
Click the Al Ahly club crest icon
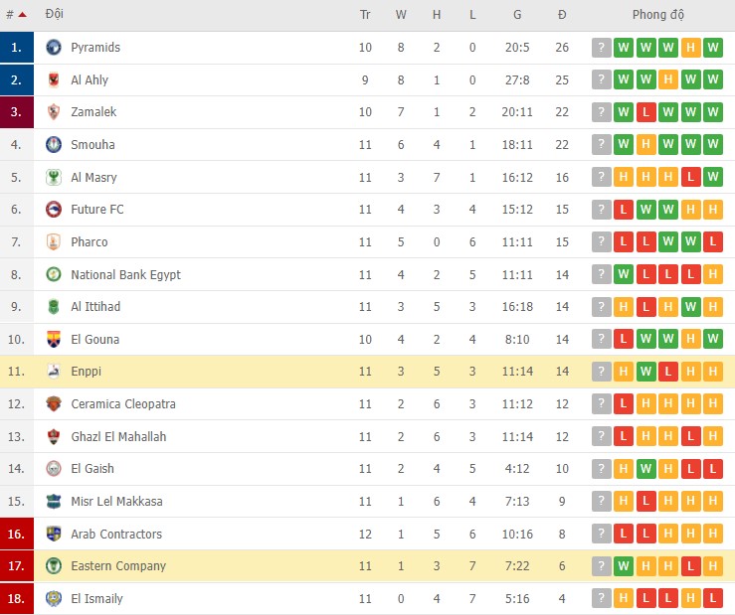click(54, 79)
